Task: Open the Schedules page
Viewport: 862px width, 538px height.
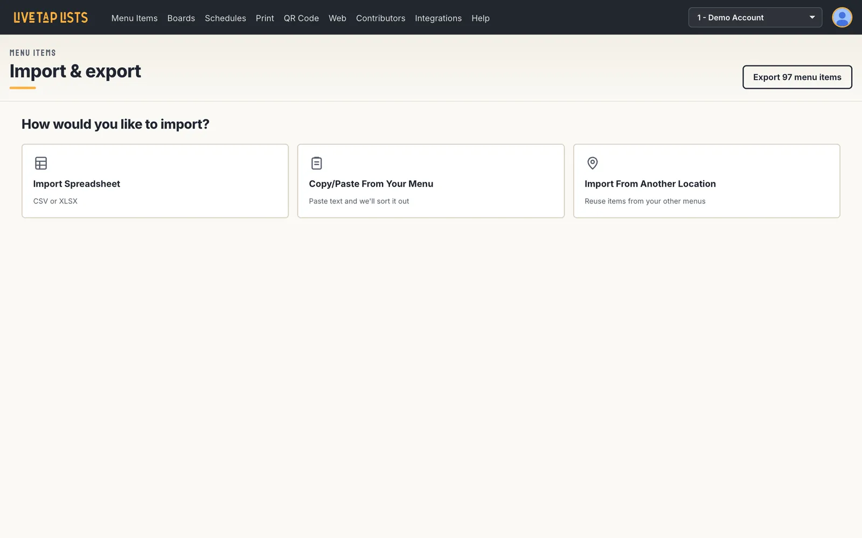Action: (x=225, y=18)
